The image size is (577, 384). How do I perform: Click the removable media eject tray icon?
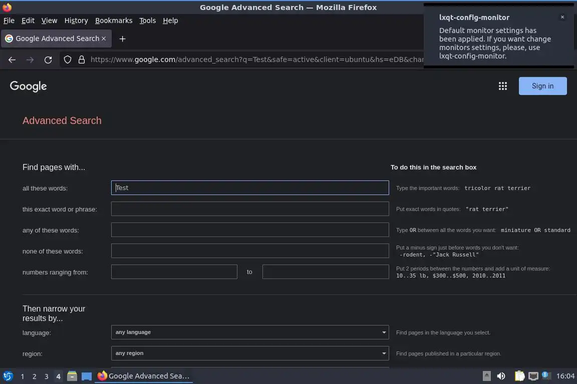point(486,376)
